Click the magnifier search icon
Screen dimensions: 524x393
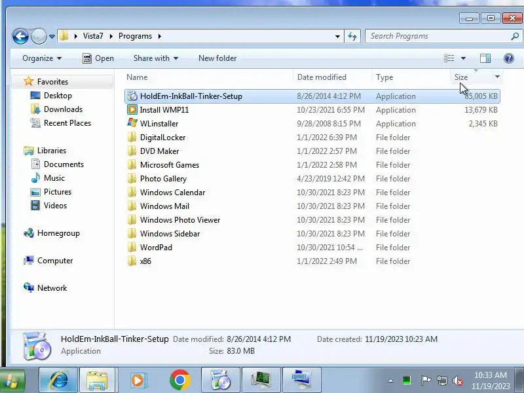tap(515, 36)
